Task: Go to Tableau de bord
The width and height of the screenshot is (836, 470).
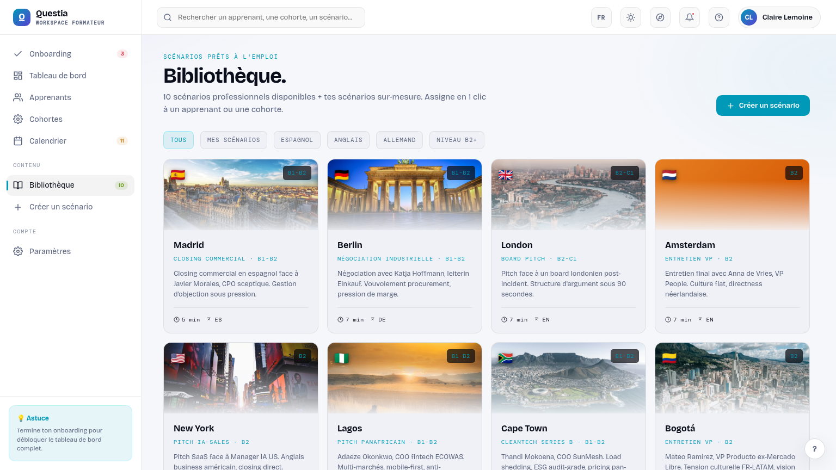Action: (x=70, y=76)
